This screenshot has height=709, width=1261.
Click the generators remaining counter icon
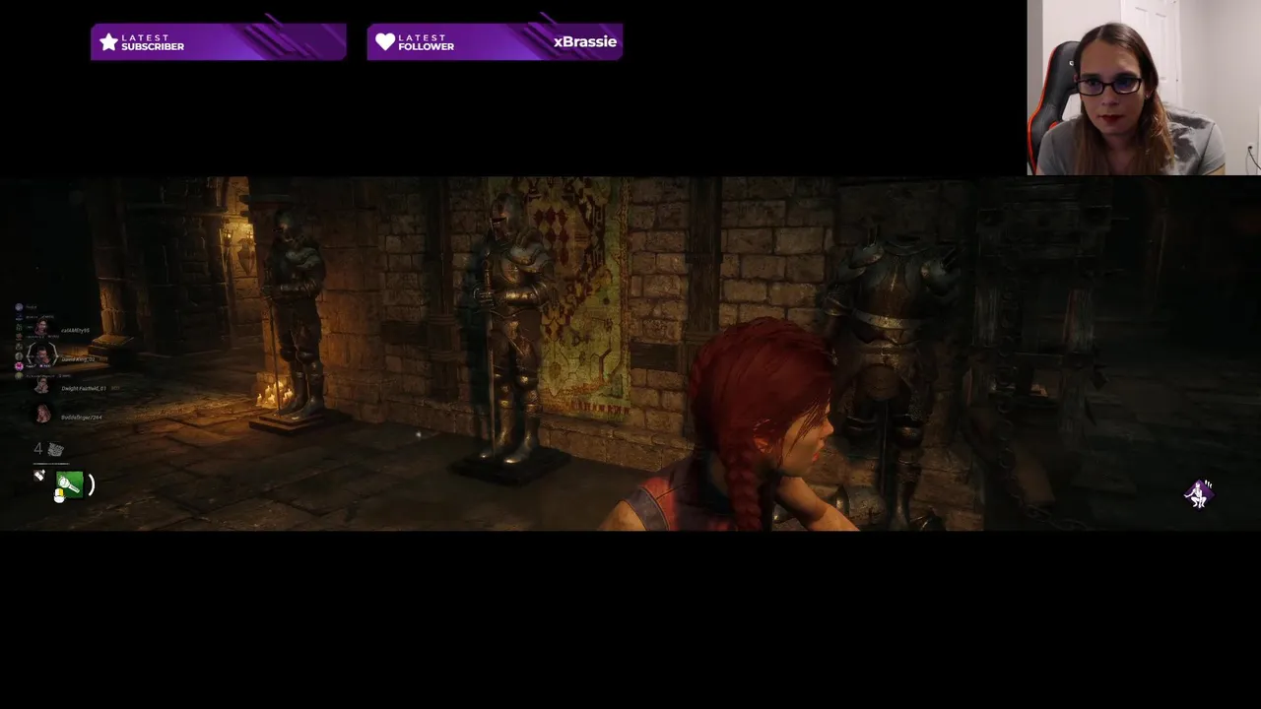click(x=56, y=449)
